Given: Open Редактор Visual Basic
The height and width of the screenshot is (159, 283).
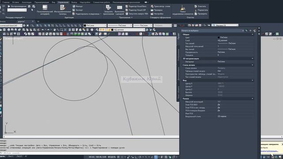Looking at the screenshot, I should (x=136, y=6).
